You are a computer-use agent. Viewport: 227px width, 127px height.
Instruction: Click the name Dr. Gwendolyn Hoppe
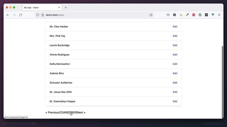62,101
